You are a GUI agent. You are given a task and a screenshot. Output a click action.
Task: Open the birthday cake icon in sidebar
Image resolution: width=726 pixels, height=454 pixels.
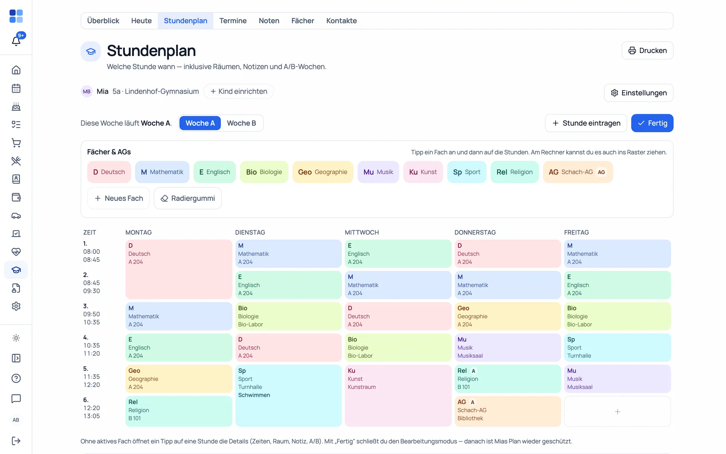(16, 106)
